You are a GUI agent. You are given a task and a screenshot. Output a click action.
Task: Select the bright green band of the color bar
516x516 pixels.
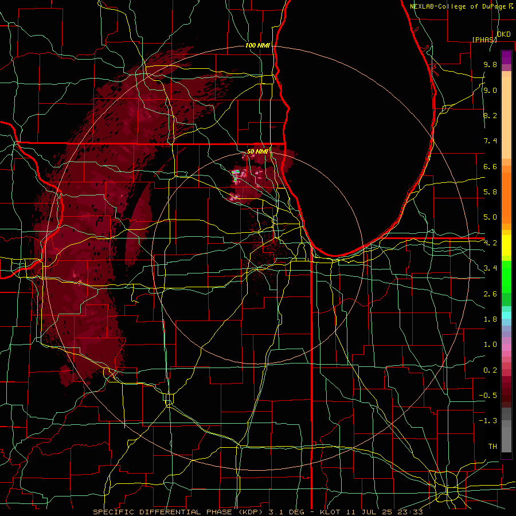pos(506,277)
